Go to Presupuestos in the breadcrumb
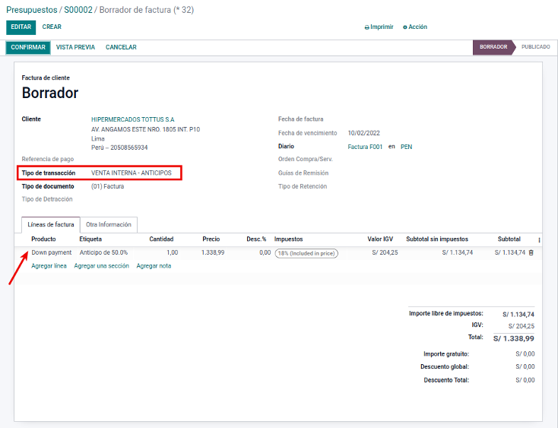This screenshot has height=428, width=558. point(31,8)
